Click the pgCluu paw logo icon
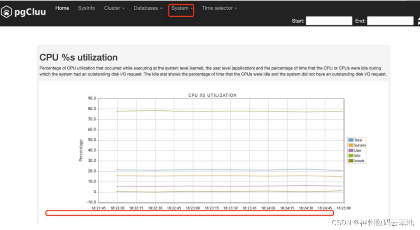 click(x=7, y=12)
